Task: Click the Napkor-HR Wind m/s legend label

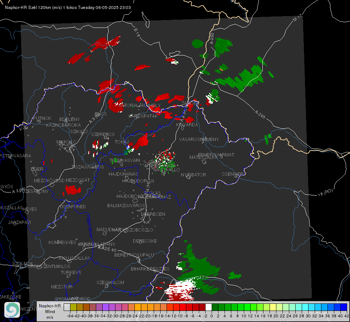Action: coord(50,311)
